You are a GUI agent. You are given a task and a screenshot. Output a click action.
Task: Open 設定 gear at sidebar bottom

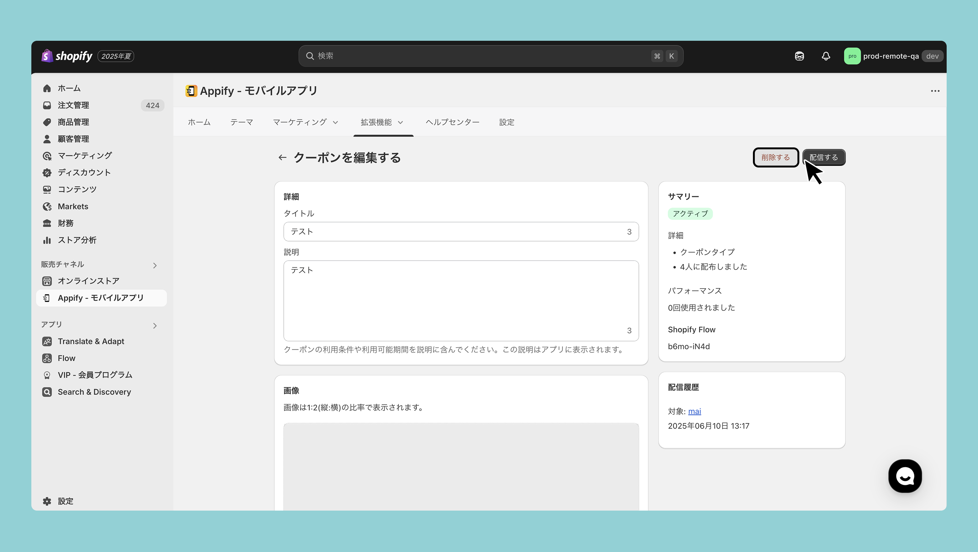click(65, 501)
